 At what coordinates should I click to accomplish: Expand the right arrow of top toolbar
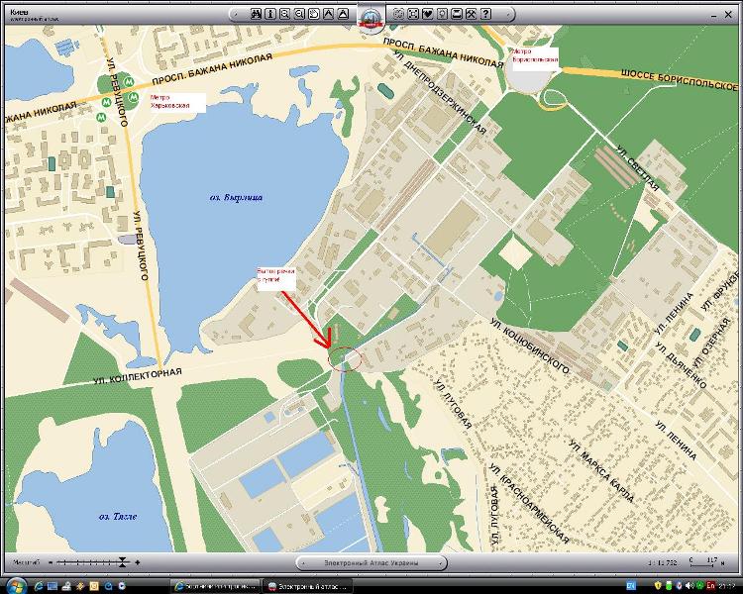(509, 14)
